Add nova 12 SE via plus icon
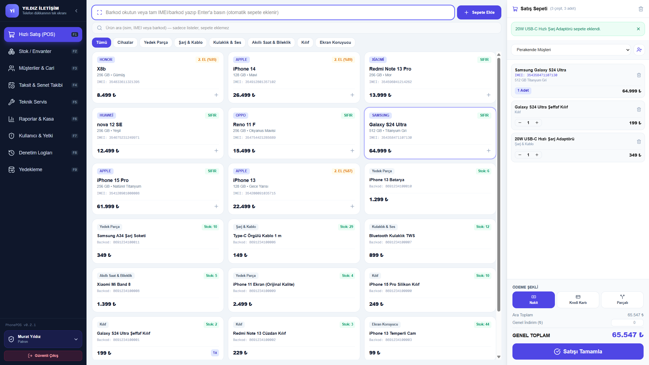Image resolution: width=649 pixels, height=365 pixels. (x=216, y=151)
